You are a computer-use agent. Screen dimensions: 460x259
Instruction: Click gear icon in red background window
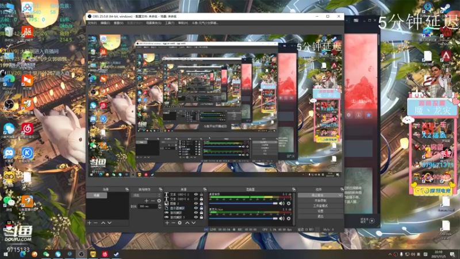348,115
